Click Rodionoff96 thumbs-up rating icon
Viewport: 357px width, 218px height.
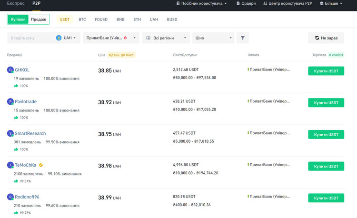tap(16, 213)
